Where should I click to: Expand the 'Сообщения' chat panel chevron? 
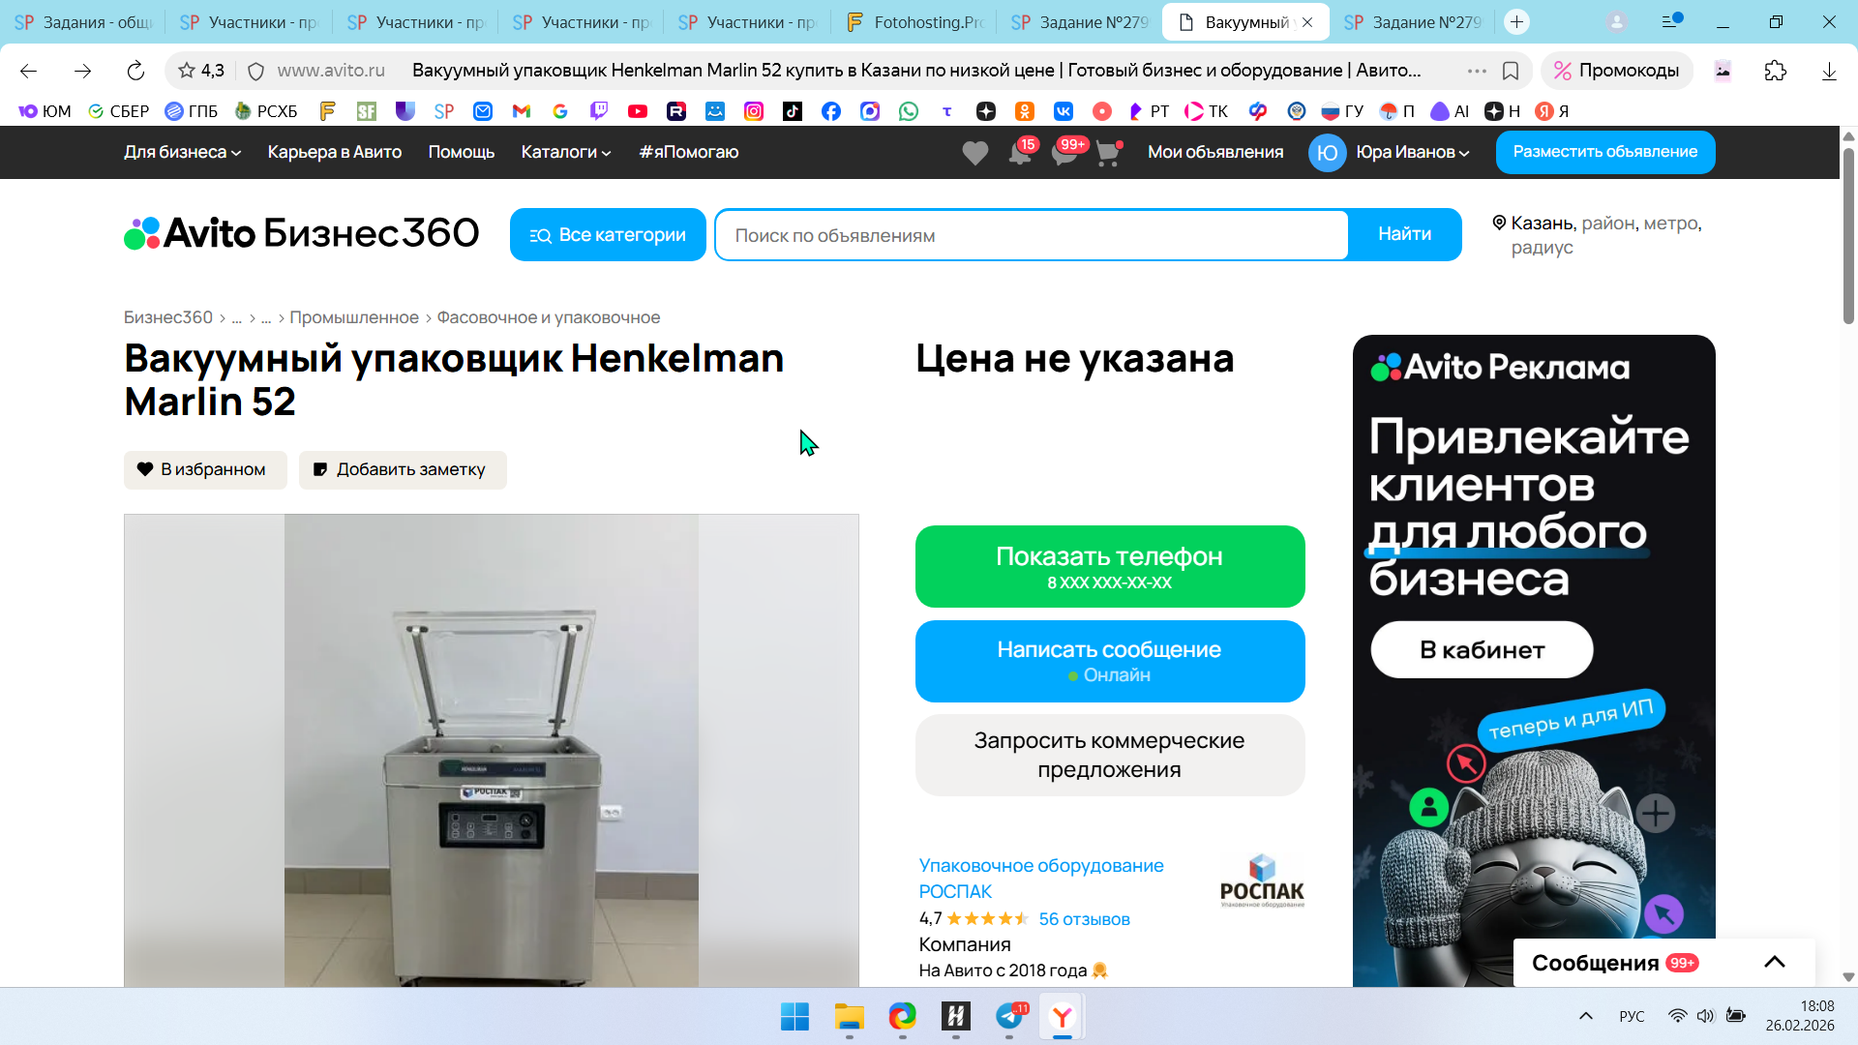click(x=1774, y=962)
